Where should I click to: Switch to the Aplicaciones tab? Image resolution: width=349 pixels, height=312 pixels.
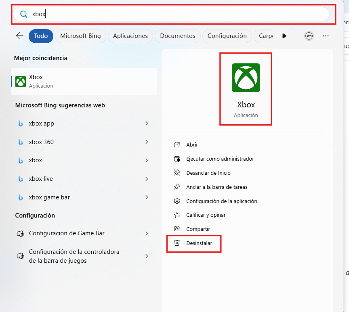[x=130, y=36]
